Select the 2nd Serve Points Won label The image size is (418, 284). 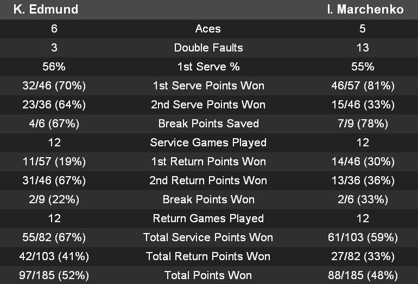[208, 105]
